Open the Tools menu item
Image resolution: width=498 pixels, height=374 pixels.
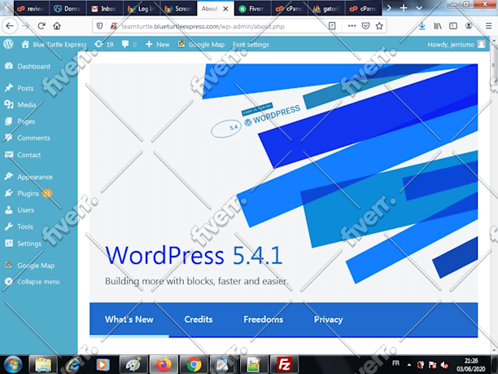[25, 227]
